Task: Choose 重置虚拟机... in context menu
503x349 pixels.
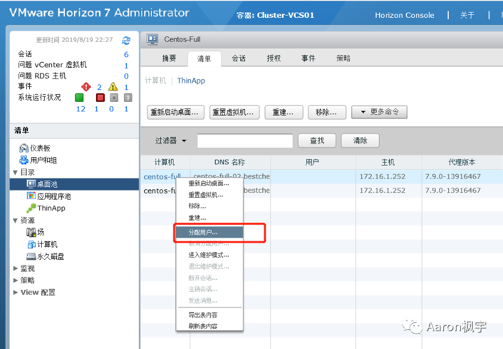Action: (210, 195)
